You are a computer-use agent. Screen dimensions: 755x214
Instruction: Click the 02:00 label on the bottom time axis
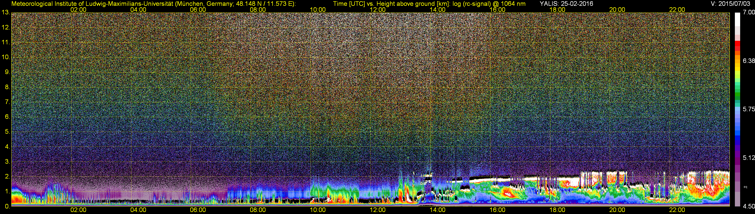[79, 210]
